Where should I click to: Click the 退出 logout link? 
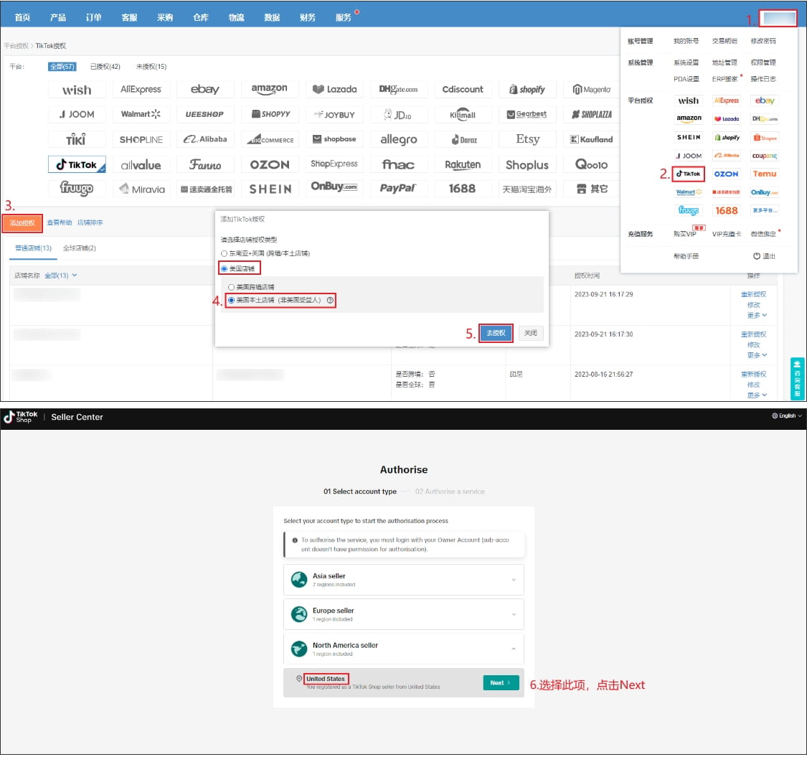(765, 256)
